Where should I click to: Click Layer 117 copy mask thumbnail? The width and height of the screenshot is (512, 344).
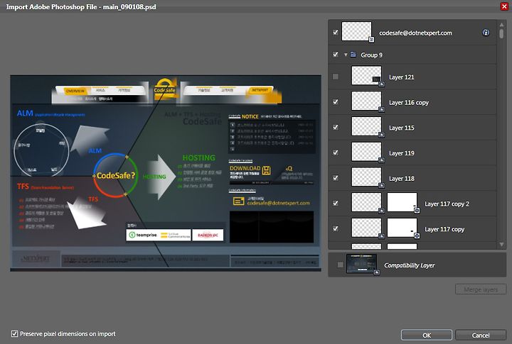pos(402,228)
